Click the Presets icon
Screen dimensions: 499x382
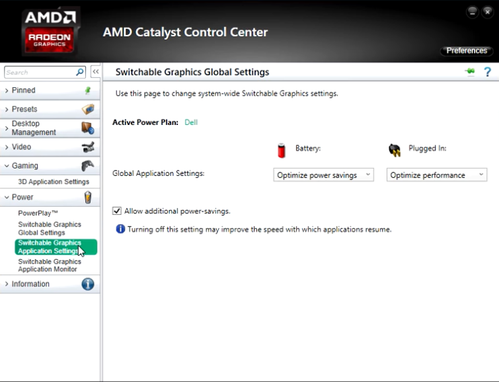(88, 109)
